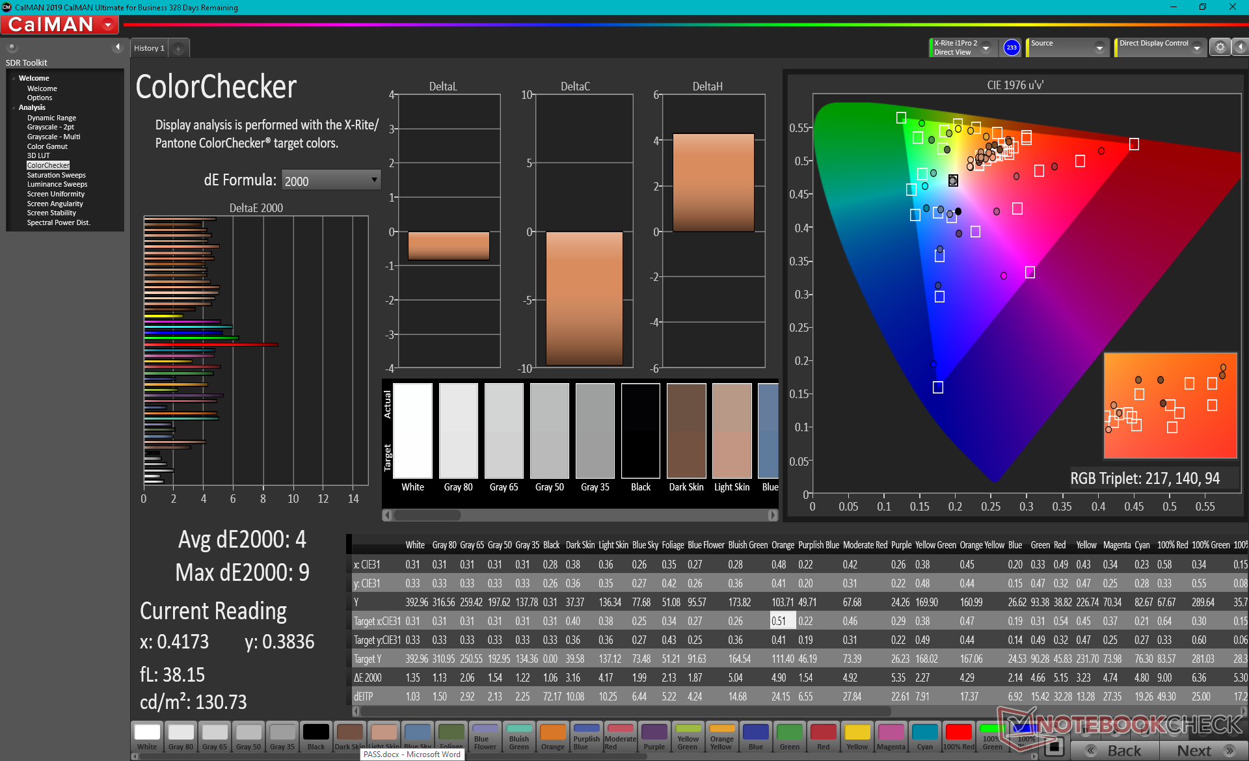Open the Welcome page in workflow
This screenshot has width=1249, height=761.
pyautogui.click(x=42, y=88)
